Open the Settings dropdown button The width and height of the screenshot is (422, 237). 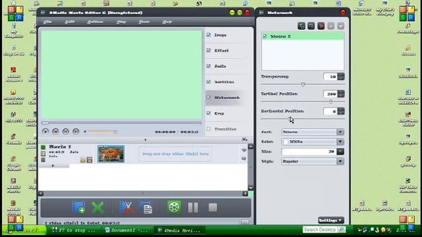[x=331, y=221]
